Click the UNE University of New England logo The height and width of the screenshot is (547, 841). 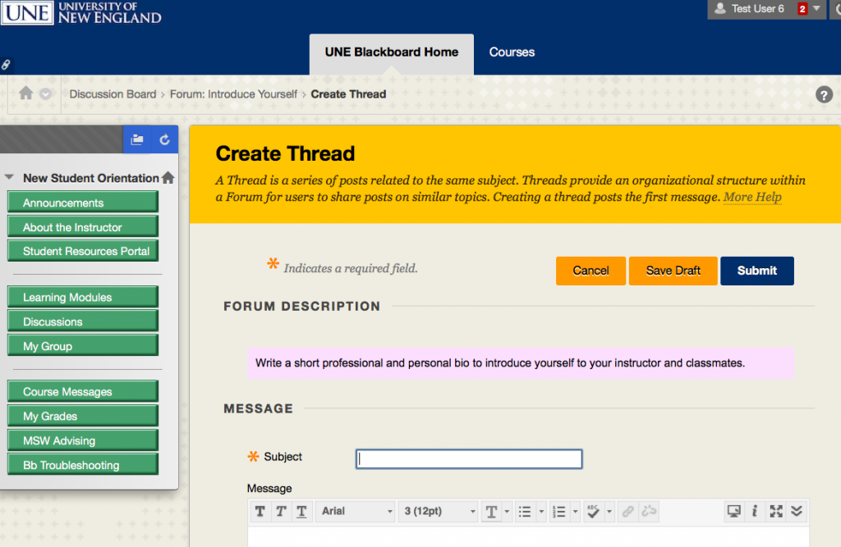tap(81, 13)
